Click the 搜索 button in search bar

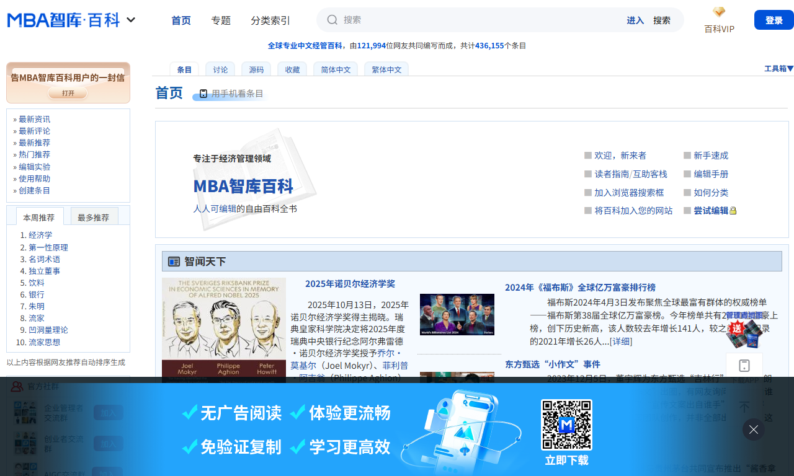click(662, 20)
